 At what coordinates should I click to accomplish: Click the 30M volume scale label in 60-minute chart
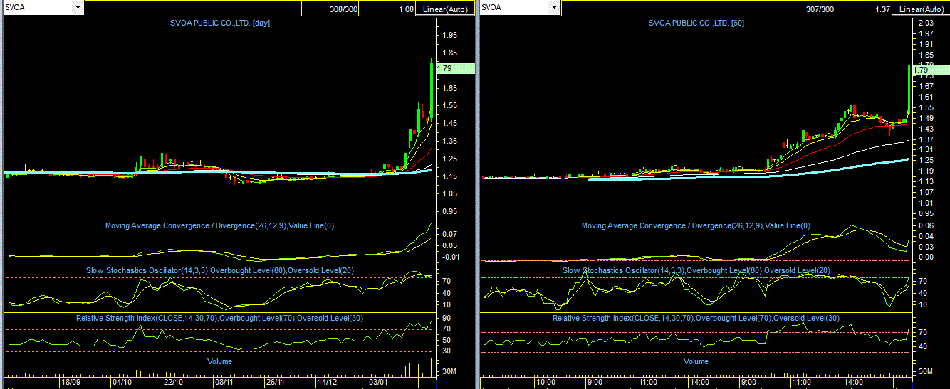[x=926, y=371]
